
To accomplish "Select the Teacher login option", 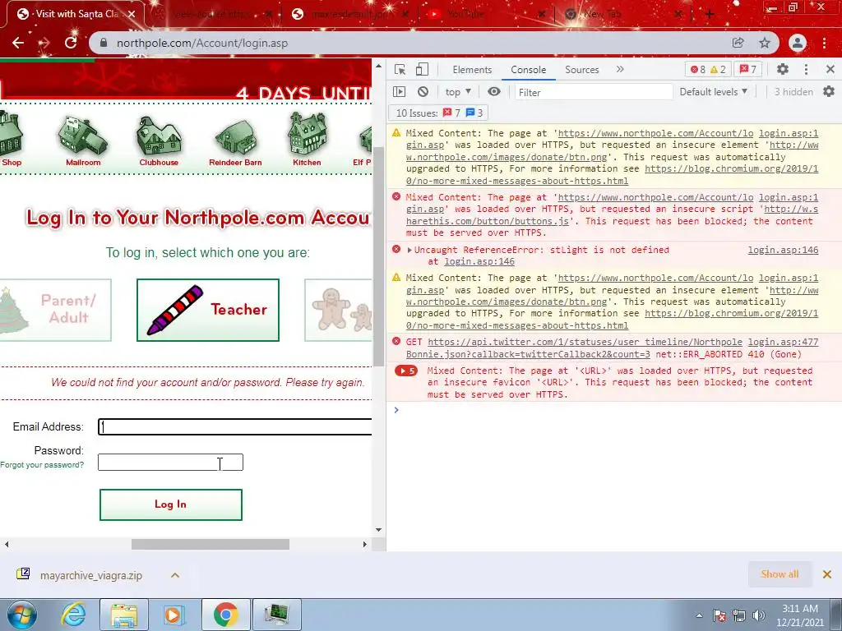I will tap(208, 310).
